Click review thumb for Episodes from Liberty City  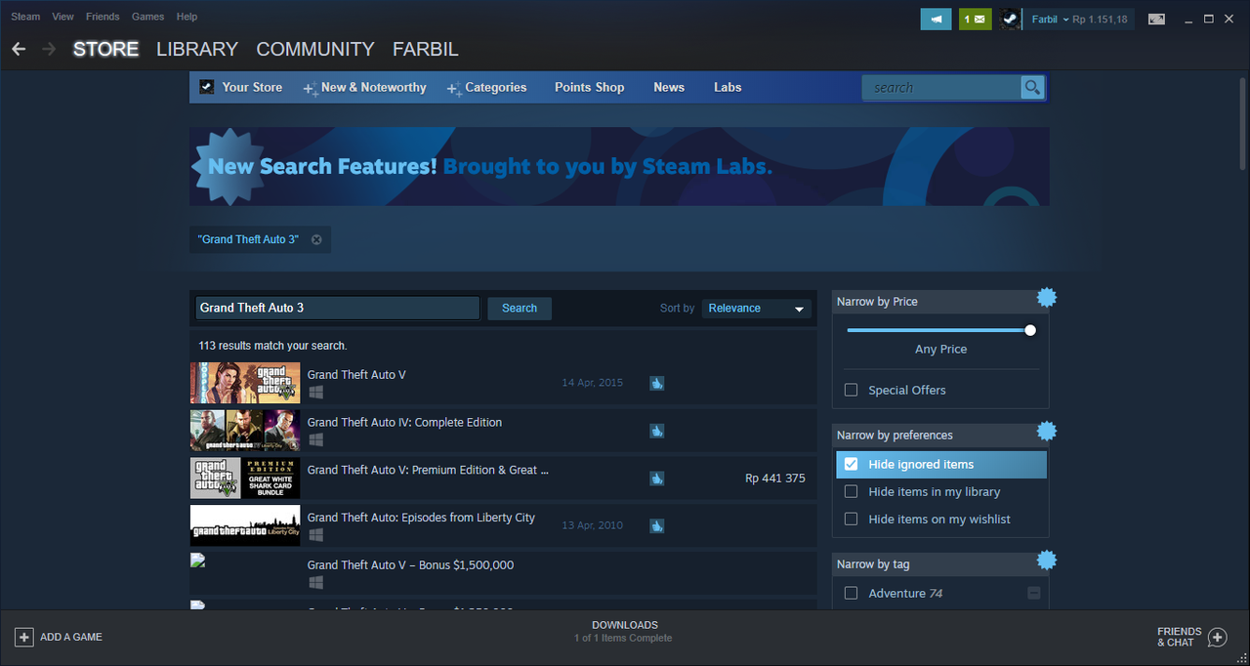click(x=657, y=525)
